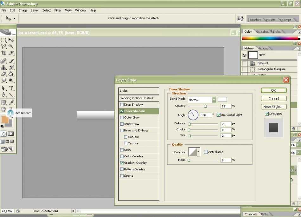The width and height of the screenshot is (301, 217).
Task: Select the Magic Wand tool
Action: [x=11, y=47]
